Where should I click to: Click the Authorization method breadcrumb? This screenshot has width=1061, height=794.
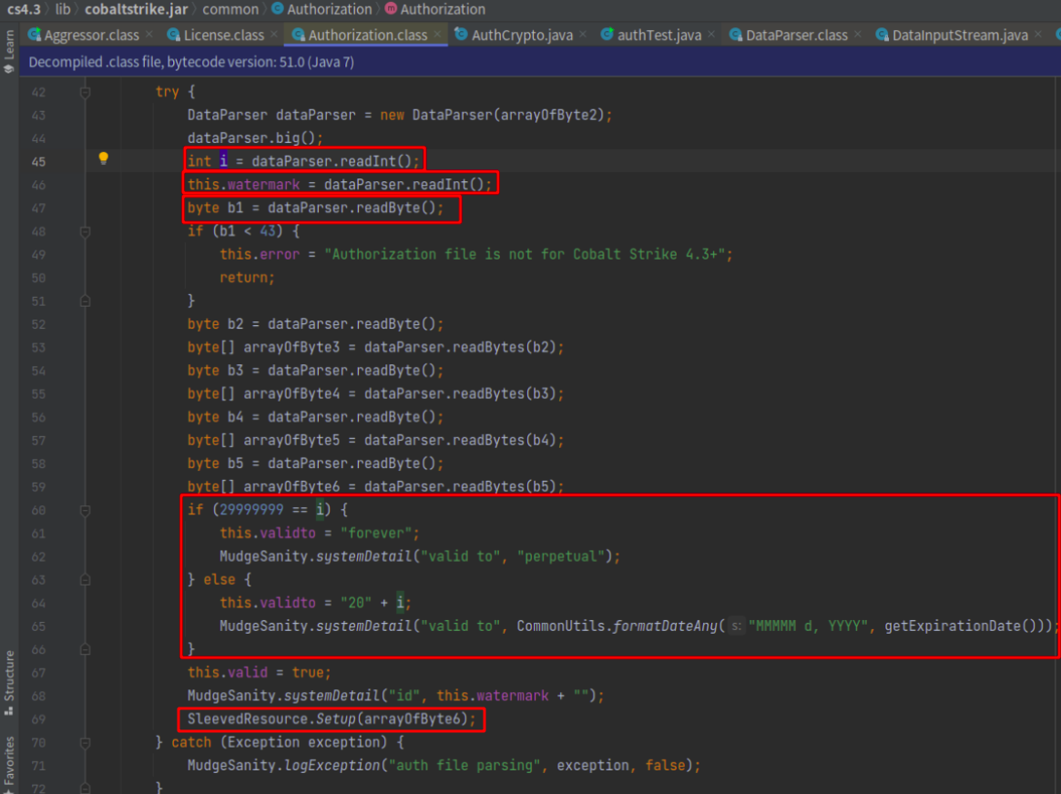pyautogui.click(x=435, y=9)
